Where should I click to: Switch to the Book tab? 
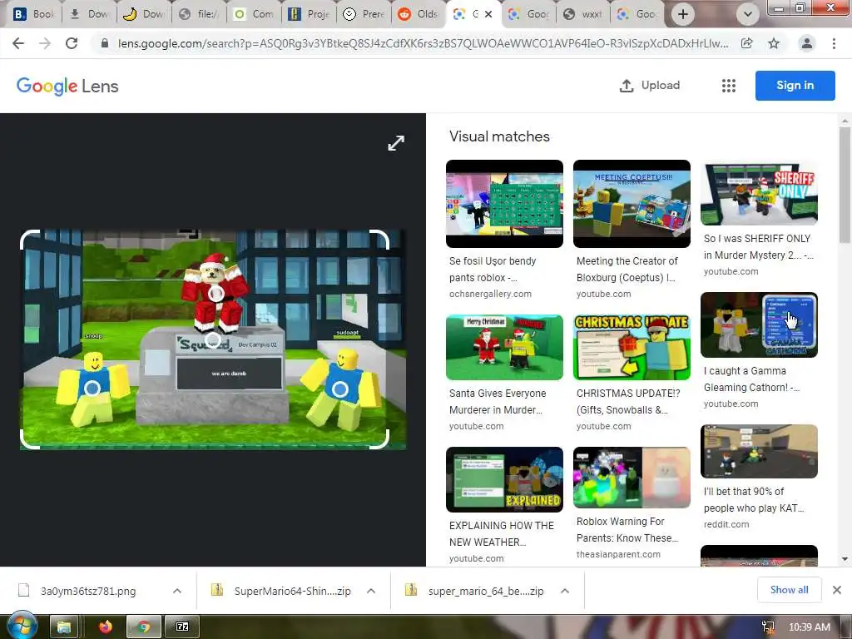point(33,14)
